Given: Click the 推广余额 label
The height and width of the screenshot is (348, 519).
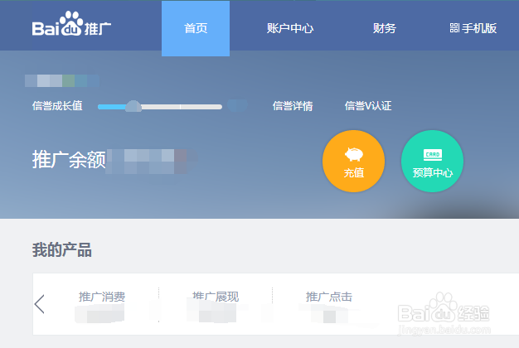Looking at the screenshot, I should (69, 160).
